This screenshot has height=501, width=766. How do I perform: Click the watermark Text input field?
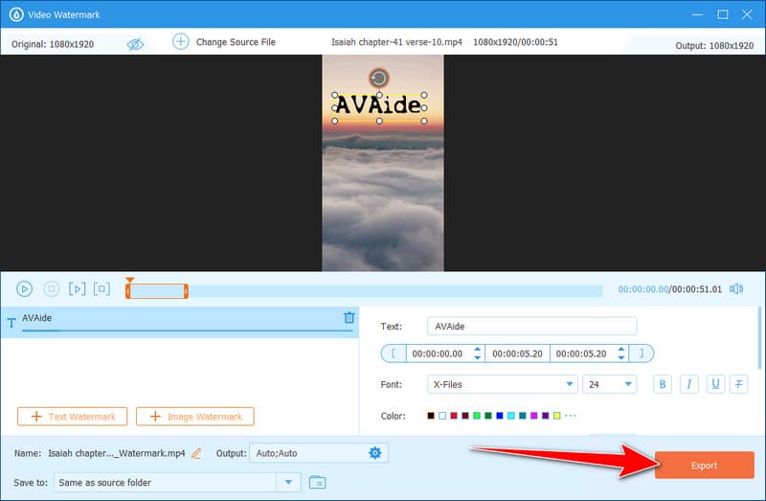coord(531,326)
